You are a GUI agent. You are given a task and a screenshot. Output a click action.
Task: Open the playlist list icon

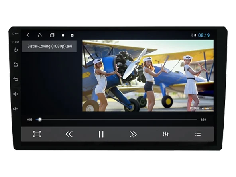[x=198, y=134]
